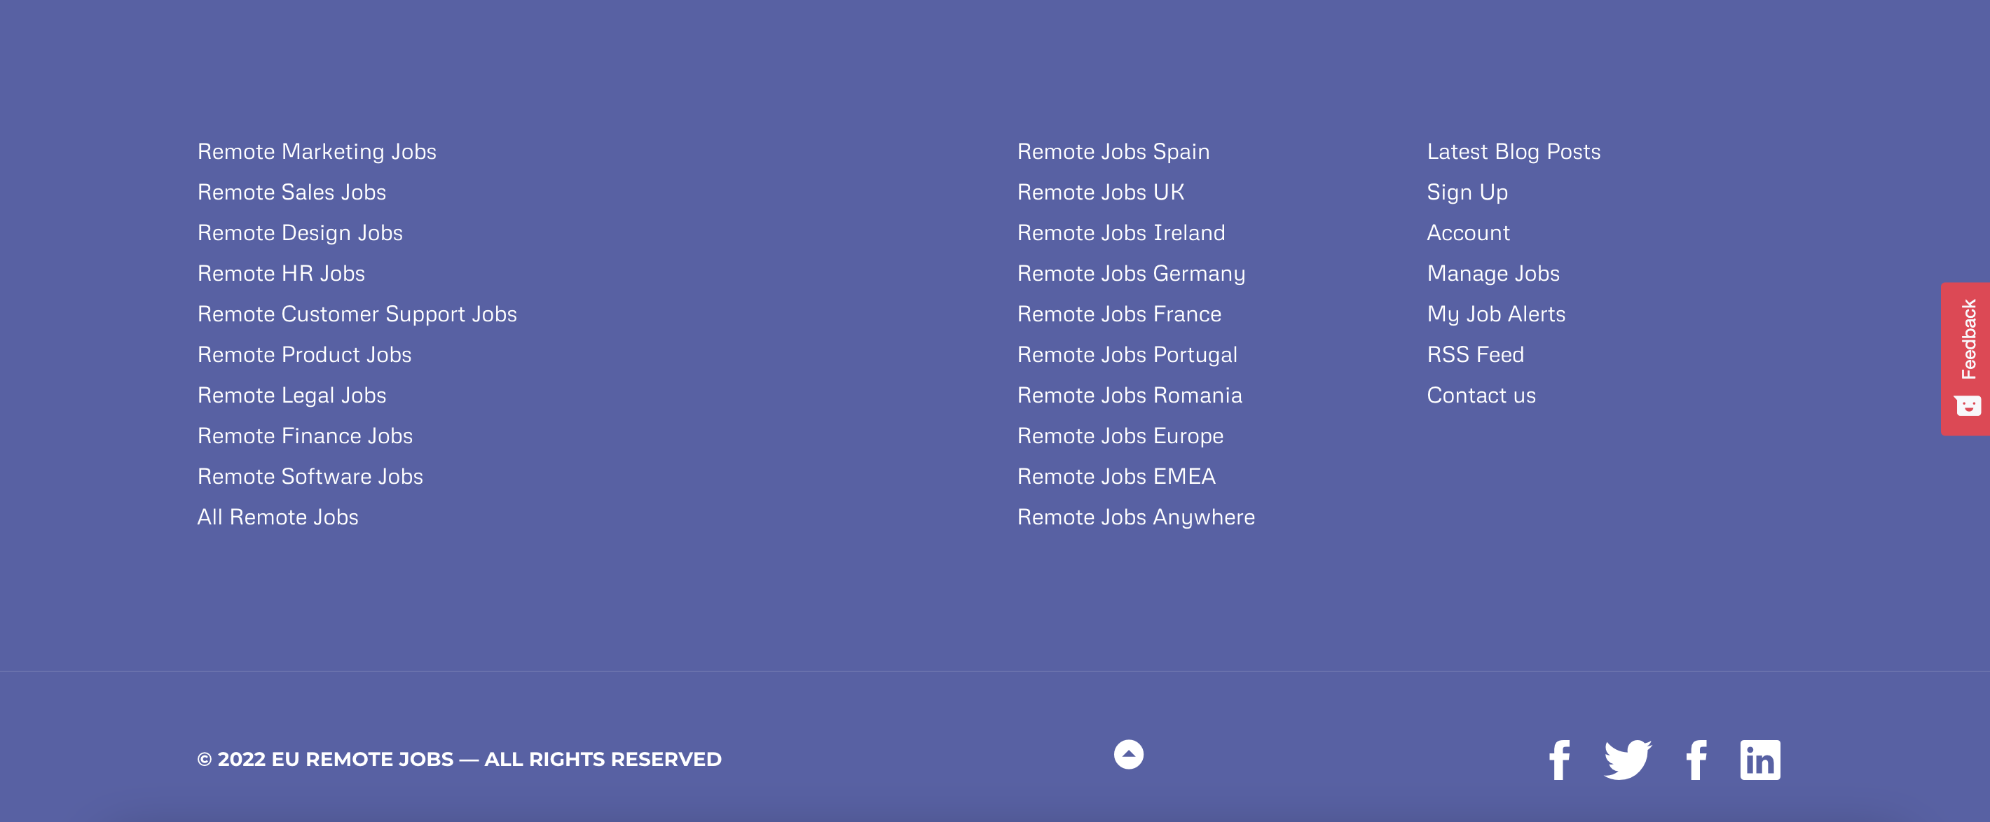Browse Remote Jobs Portugal
This screenshot has height=822, width=1990.
click(1127, 354)
